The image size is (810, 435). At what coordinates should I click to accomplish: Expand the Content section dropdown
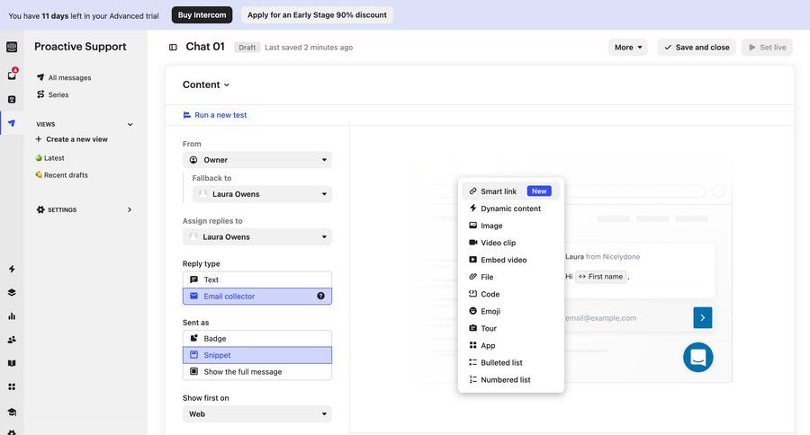tap(205, 84)
